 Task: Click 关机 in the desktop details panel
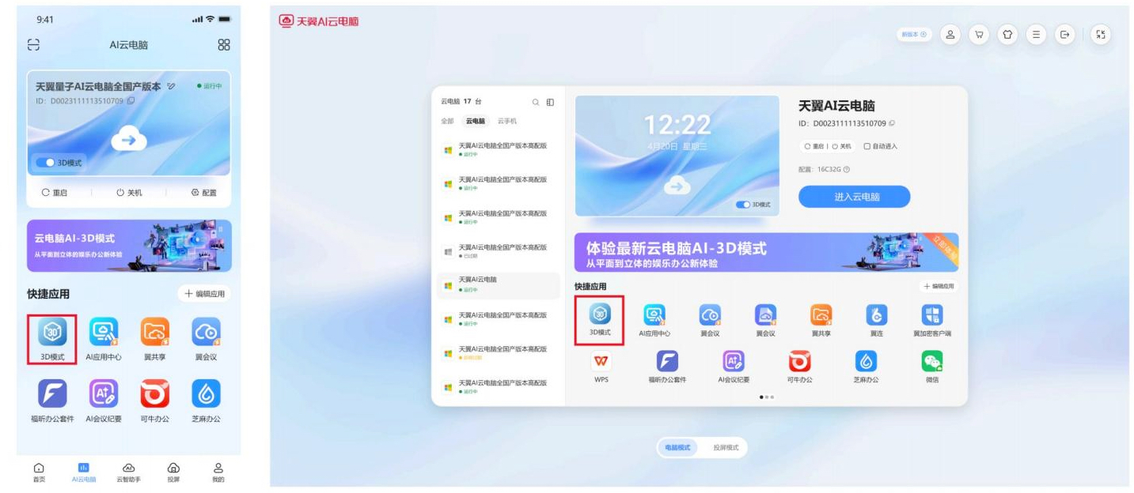[x=841, y=146]
